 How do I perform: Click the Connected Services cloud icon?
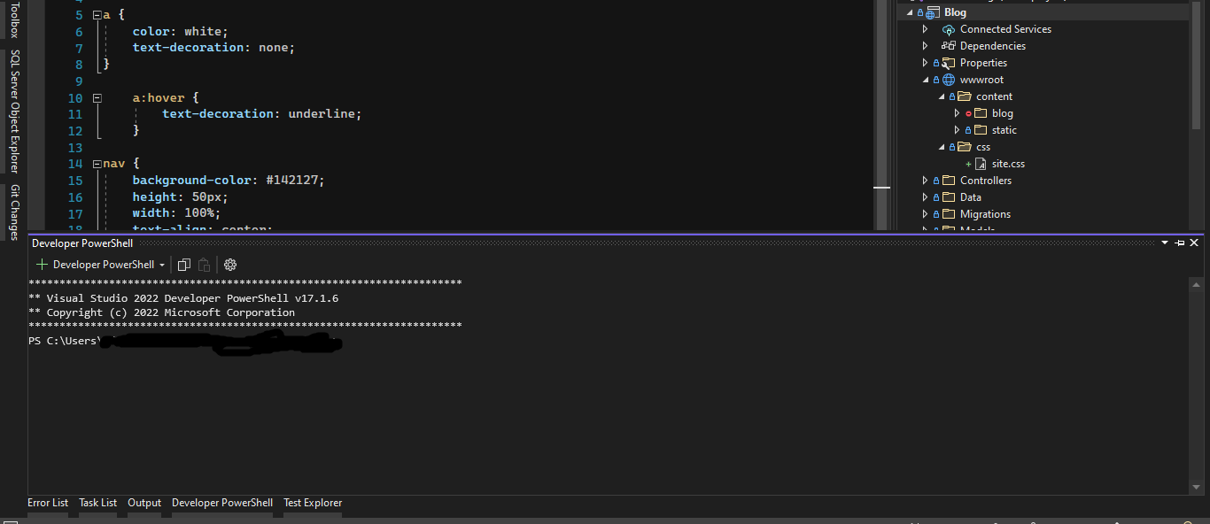click(x=949, y=29)
